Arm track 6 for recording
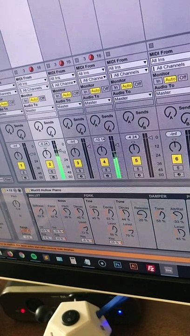190x336 pixels. tap(179, 174)
